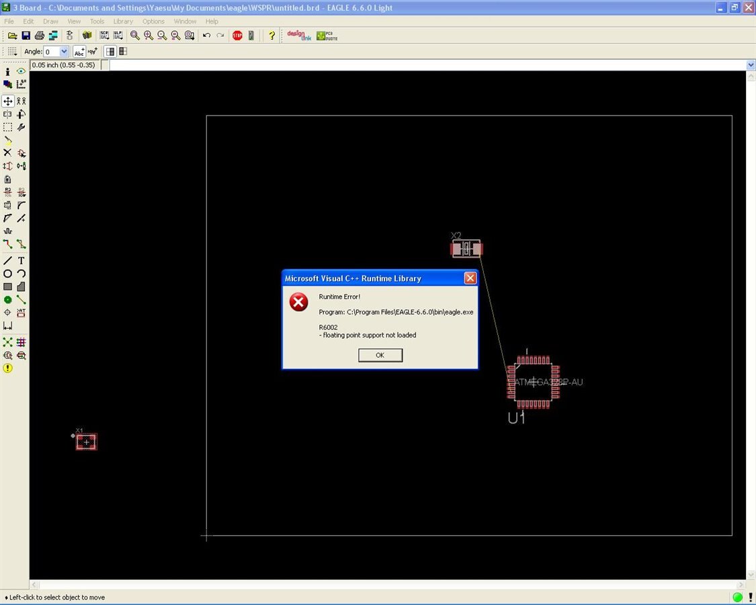Open the Display layers tool
Image resolution: width=756 pixels, height=605 pixels.
[7, 85]
